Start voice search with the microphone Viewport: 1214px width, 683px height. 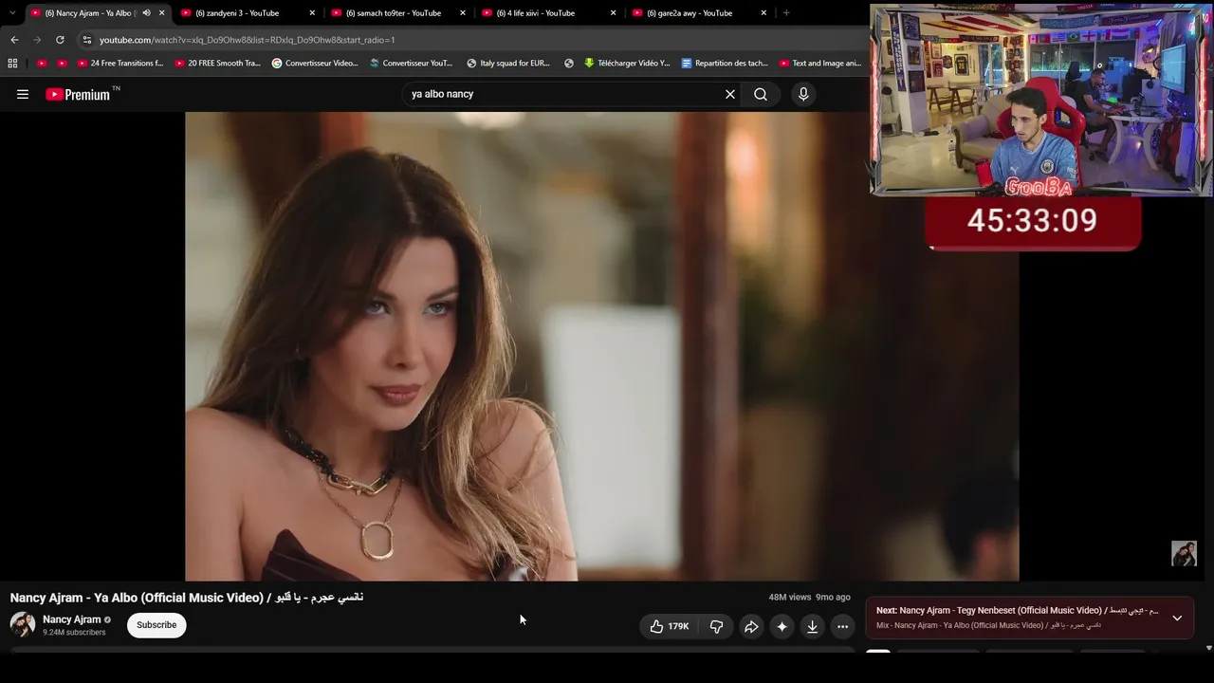(x=803, y=94)
